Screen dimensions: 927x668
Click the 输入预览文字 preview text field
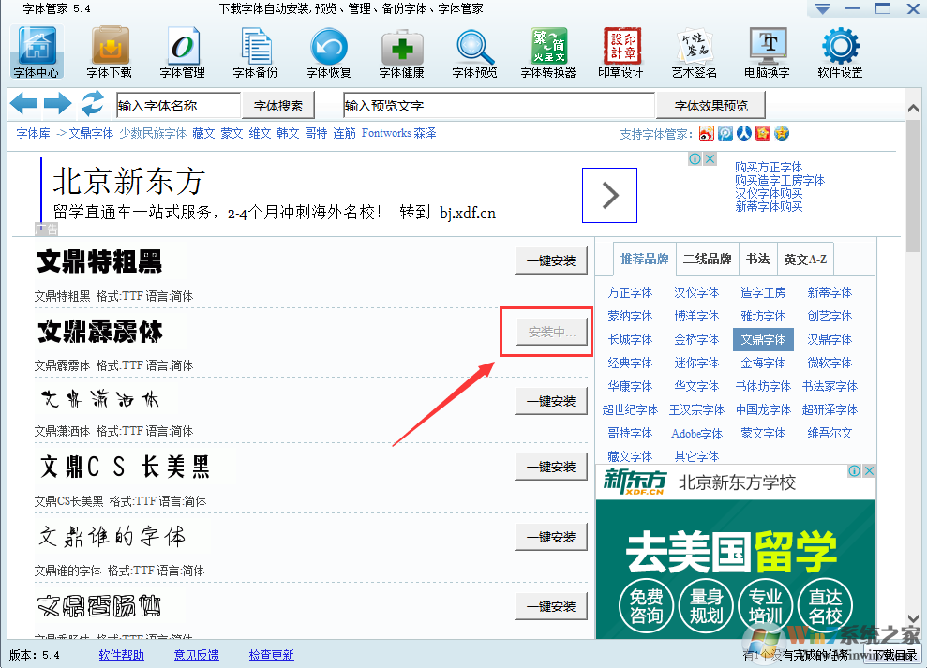pyautogui.click(x=497, y=105)
